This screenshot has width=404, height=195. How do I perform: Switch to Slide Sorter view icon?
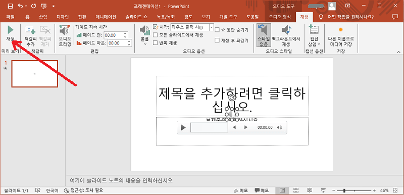pos(296,190)
